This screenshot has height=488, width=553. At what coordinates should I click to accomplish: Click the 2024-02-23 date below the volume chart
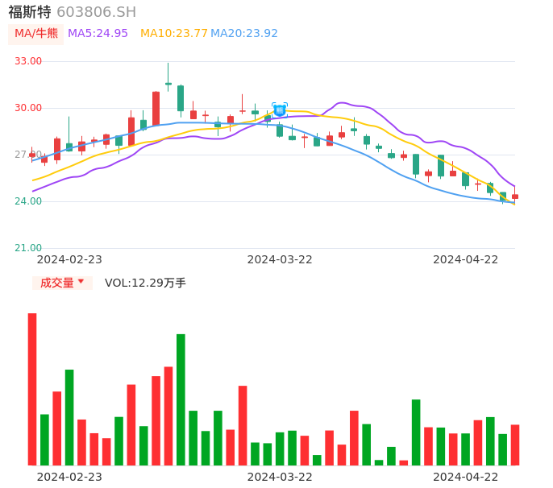pyautogui.click(x=69, y=477)
